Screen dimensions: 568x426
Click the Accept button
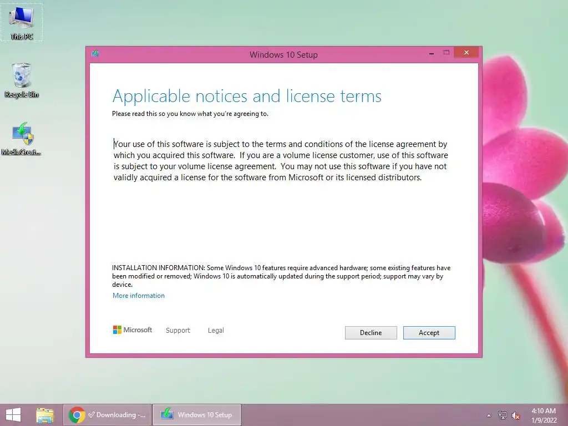click(429, 333)
